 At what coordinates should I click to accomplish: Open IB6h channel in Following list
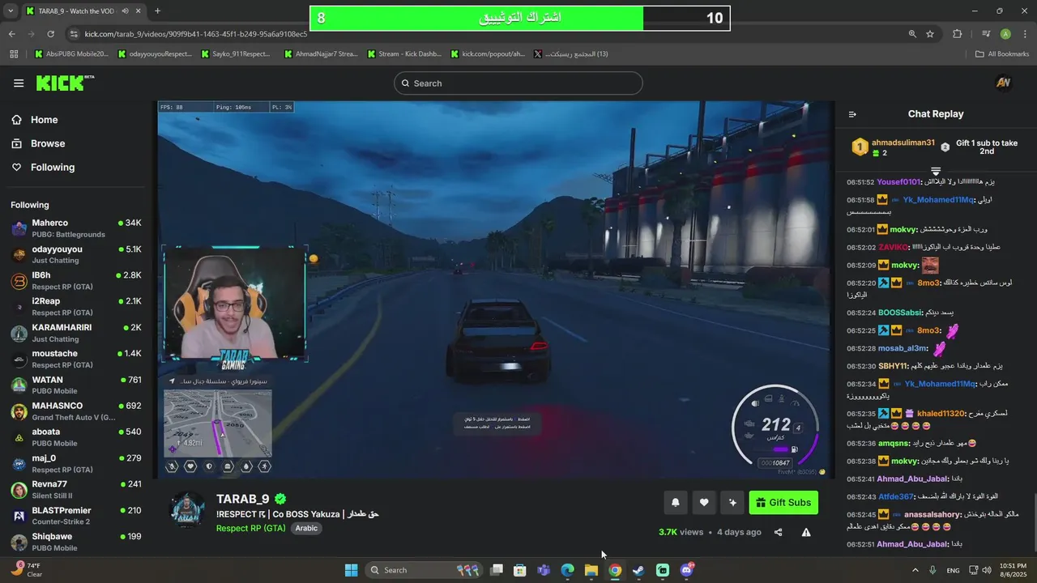pyautogui.click(x=77, y=281)
